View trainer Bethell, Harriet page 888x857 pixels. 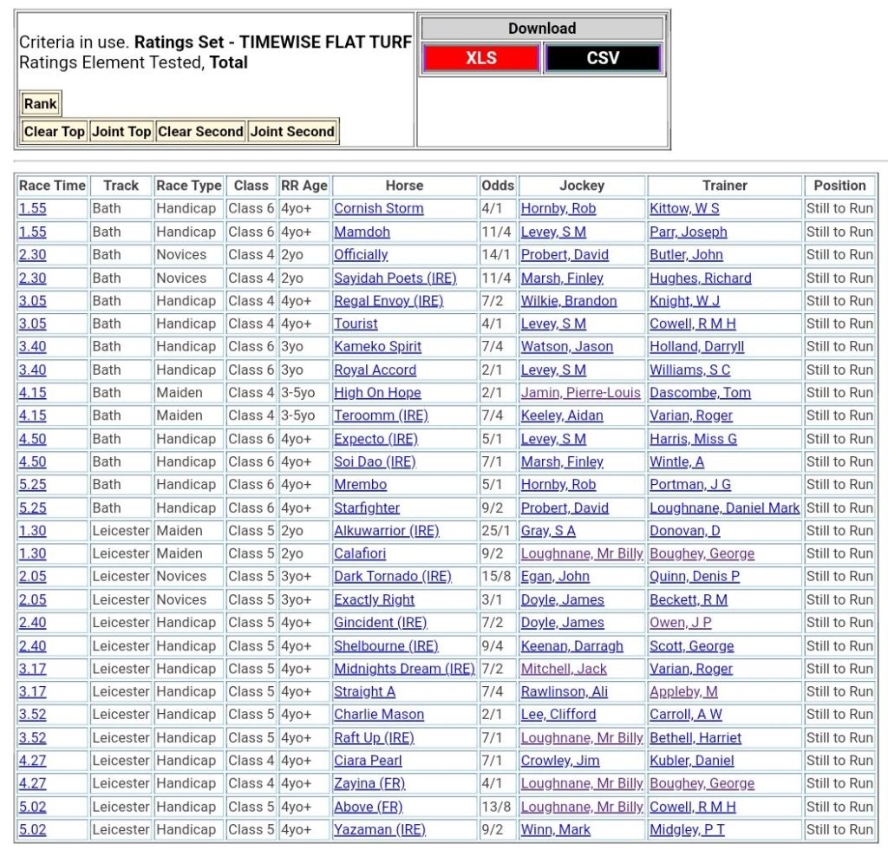[695, 738]
